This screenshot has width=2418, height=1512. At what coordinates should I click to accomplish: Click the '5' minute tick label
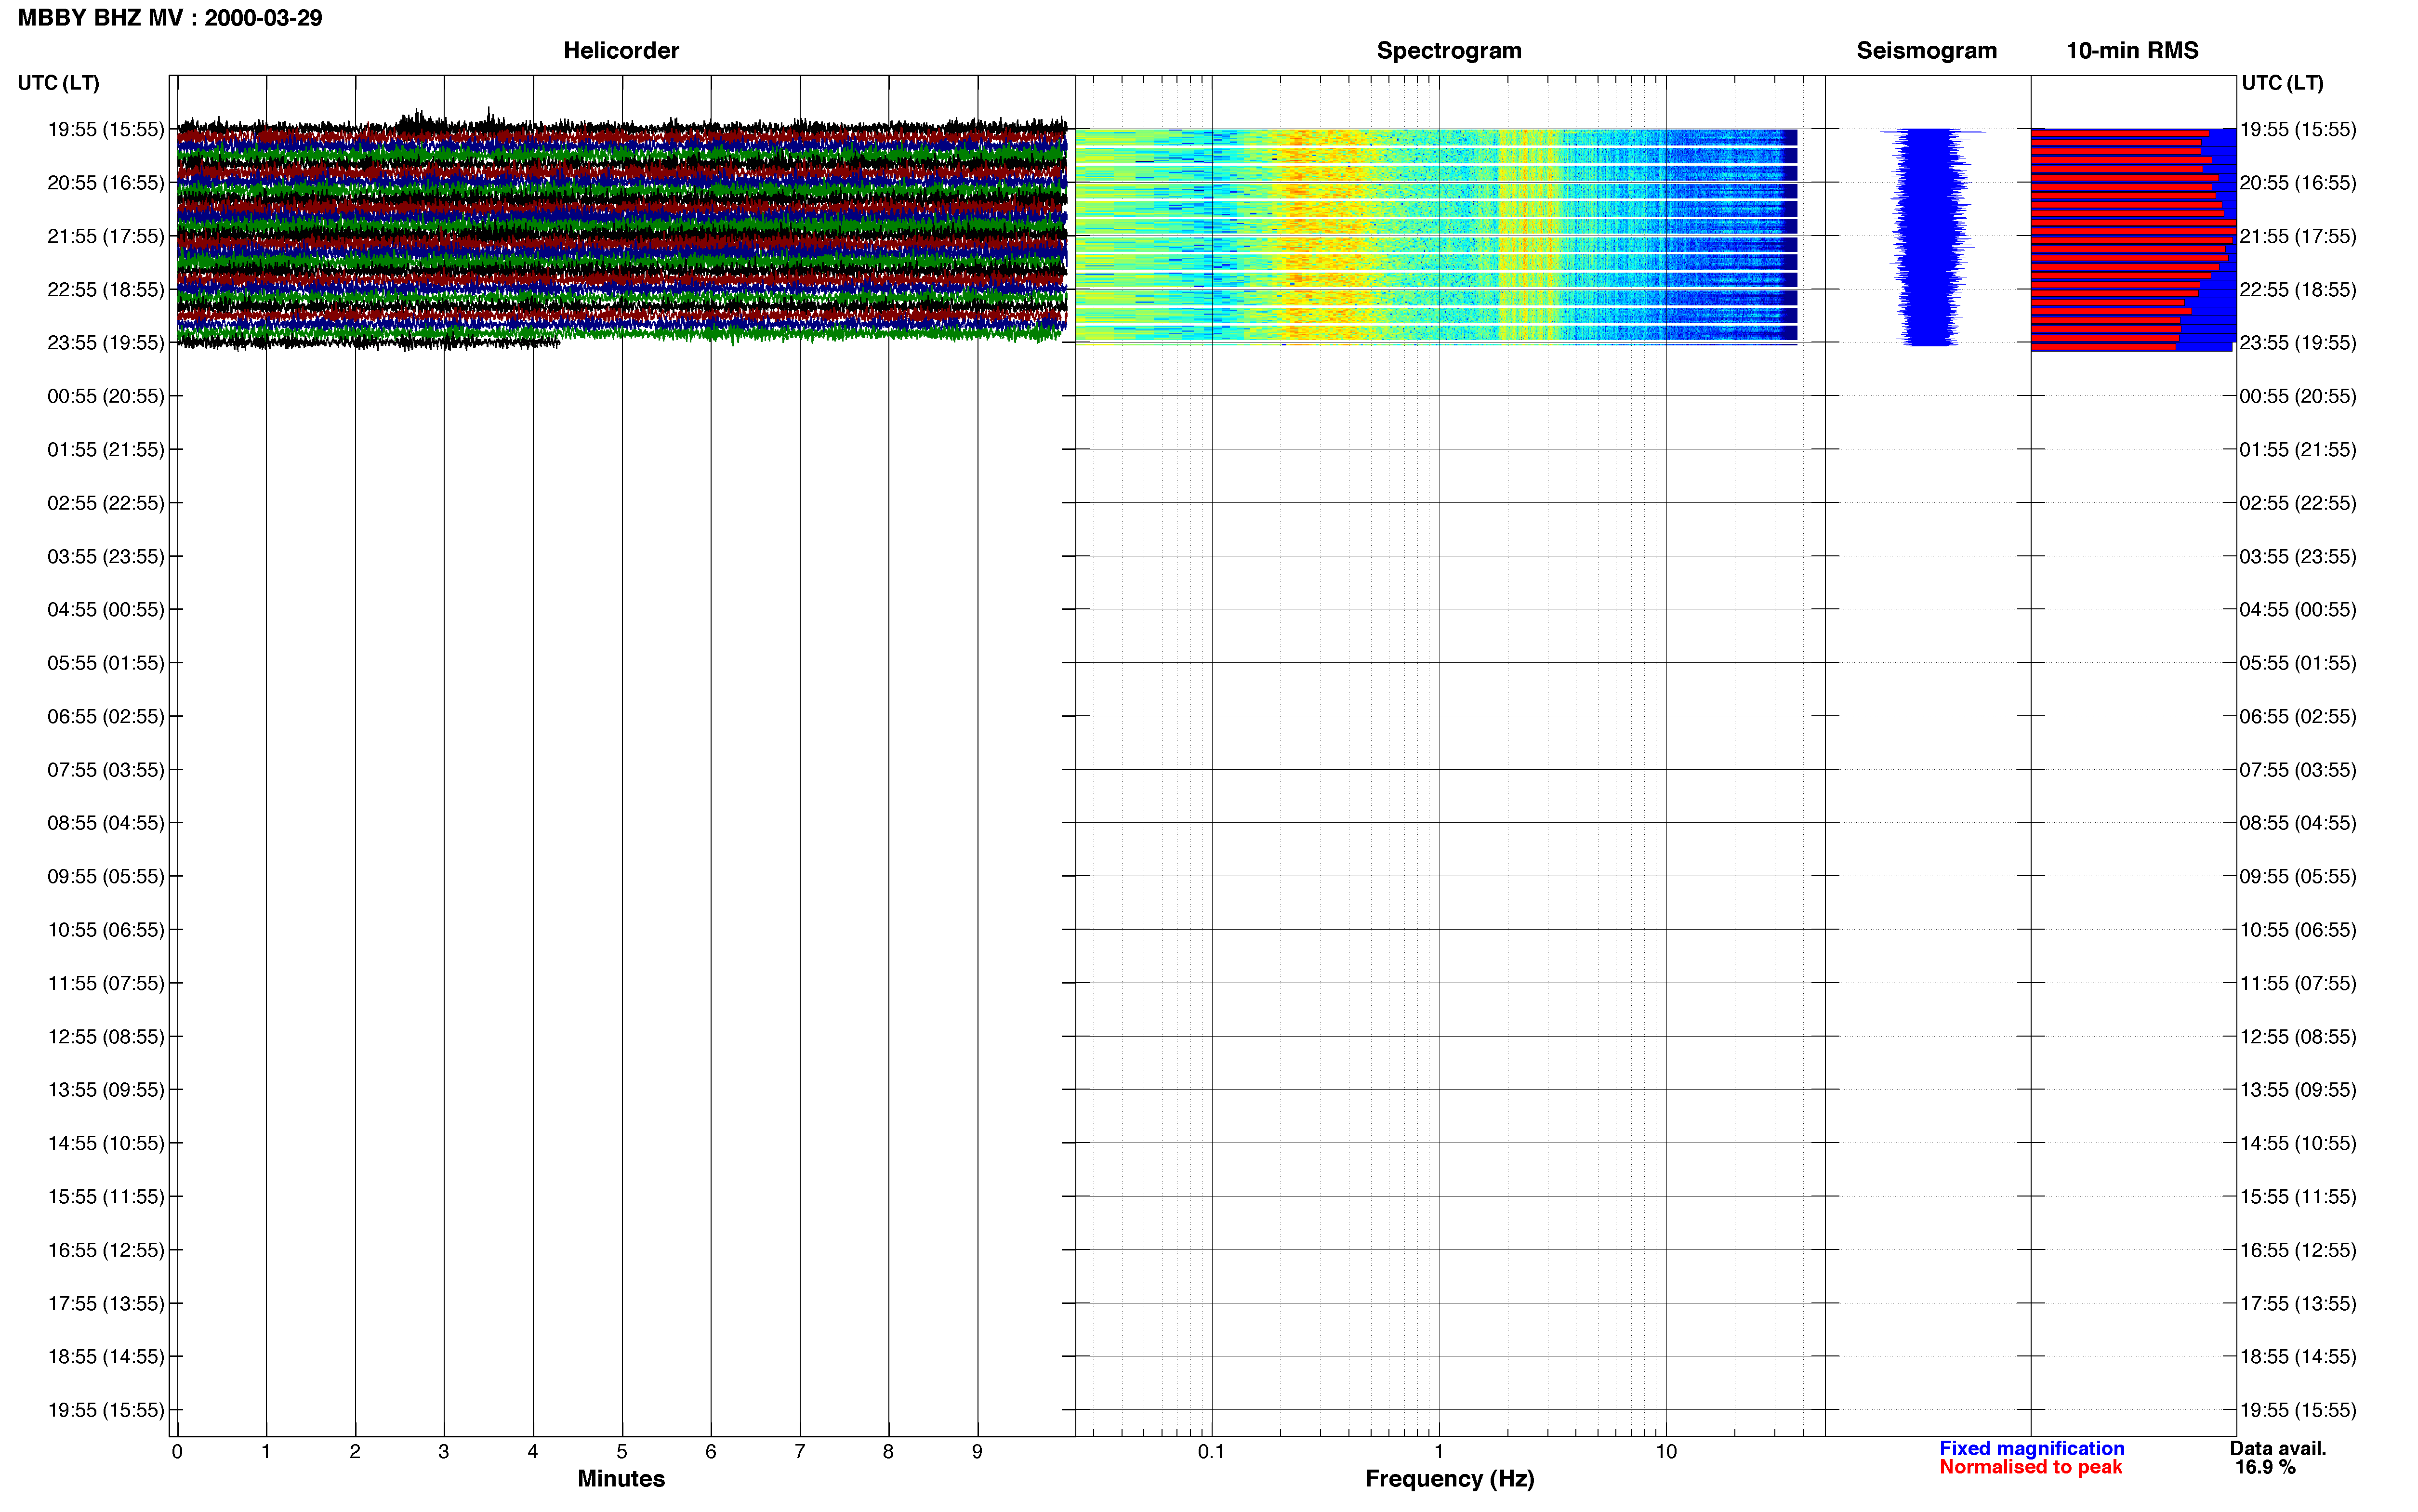coord(622,1452)
